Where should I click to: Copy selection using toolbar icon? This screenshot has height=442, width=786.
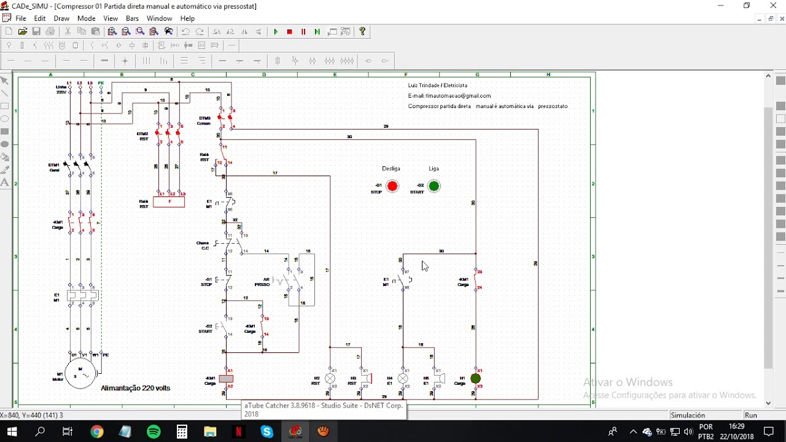[x=82, y=31]
